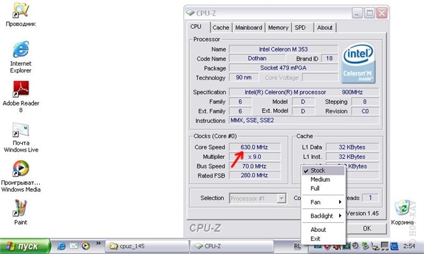Click the Specification field text

coord(304,92)
